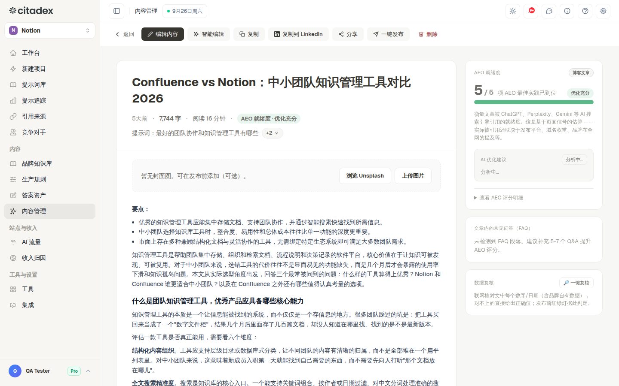Click the 集成 sidebar icon

click(x=13, y=305)
